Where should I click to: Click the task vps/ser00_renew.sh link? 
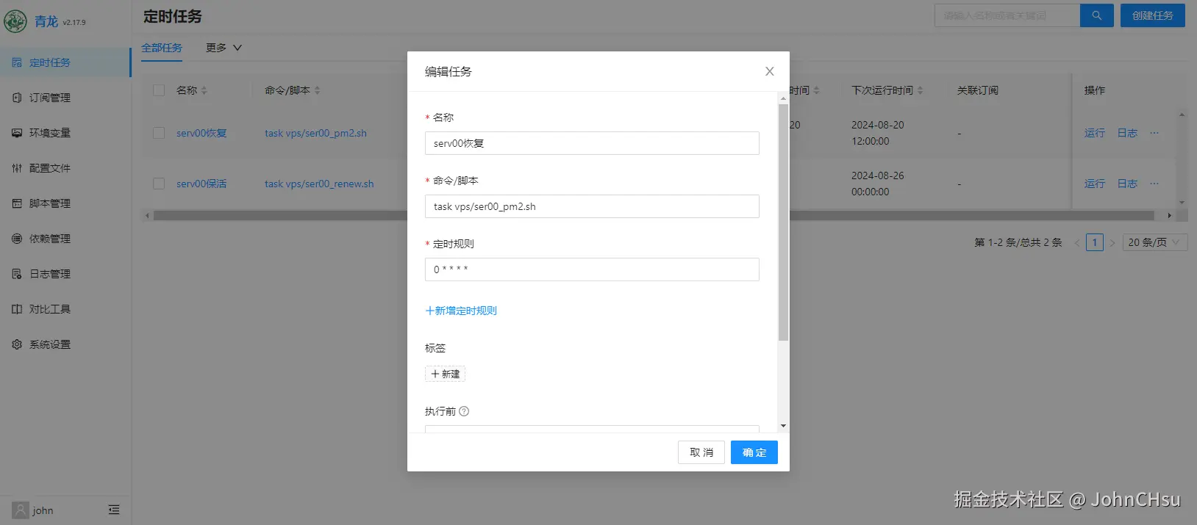coord(319,184)
